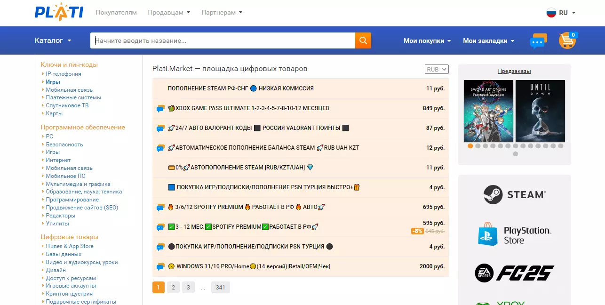Screen dimensions: 605x305
Task: Expand the Каталог dropdown
Action: (x=53, y=40)
